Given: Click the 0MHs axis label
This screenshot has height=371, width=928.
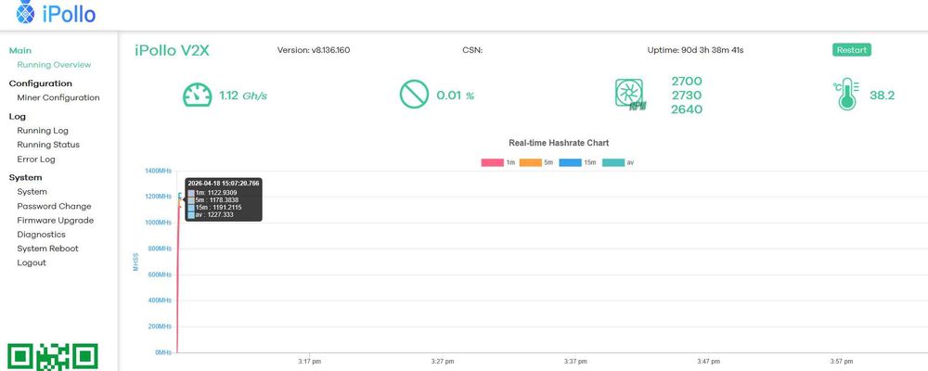Looking at the screenshot, I should (162, 352).
